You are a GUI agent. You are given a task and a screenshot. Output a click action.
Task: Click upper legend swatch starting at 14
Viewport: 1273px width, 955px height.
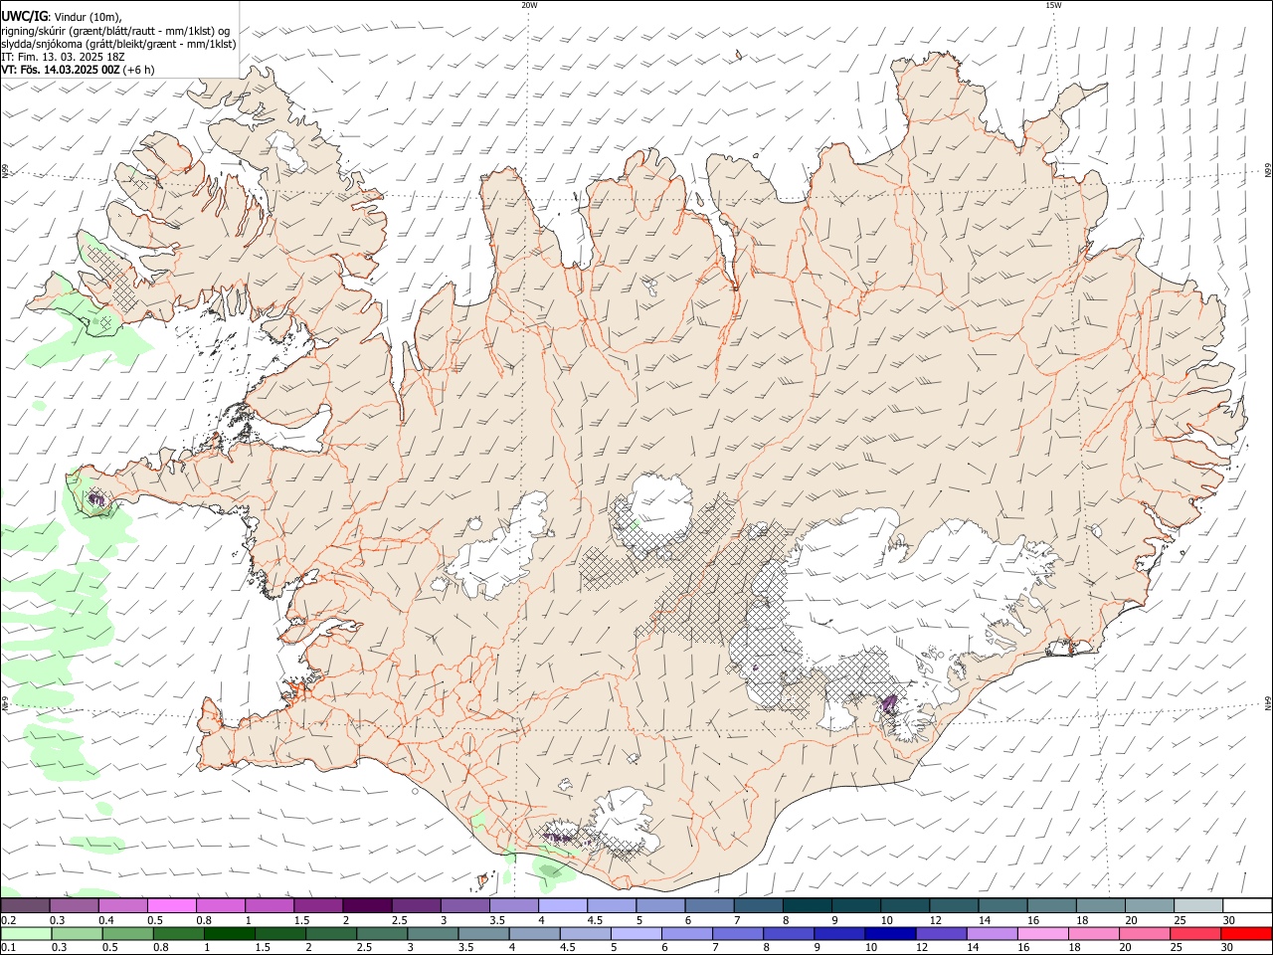pos(1001,905)
